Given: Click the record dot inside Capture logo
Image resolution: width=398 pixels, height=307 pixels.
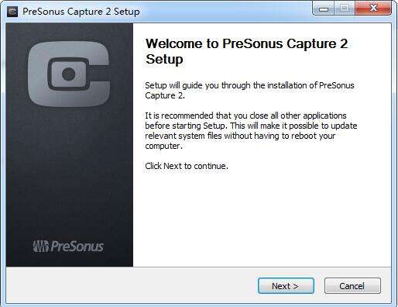Looking at the screenshot, I should coord(69,74).
